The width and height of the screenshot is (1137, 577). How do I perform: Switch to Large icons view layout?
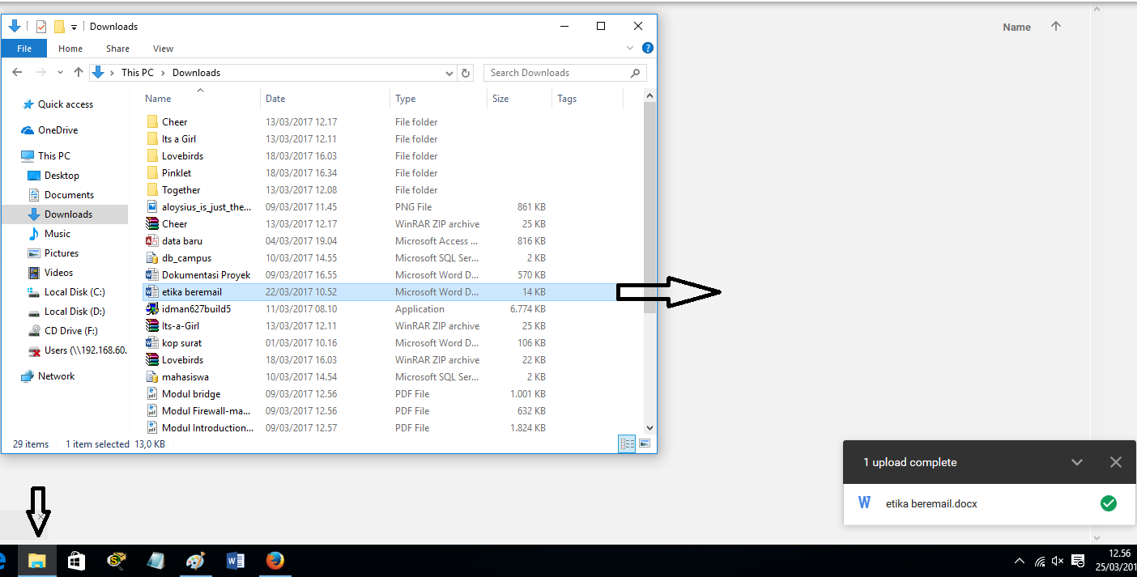coord(645,443)
